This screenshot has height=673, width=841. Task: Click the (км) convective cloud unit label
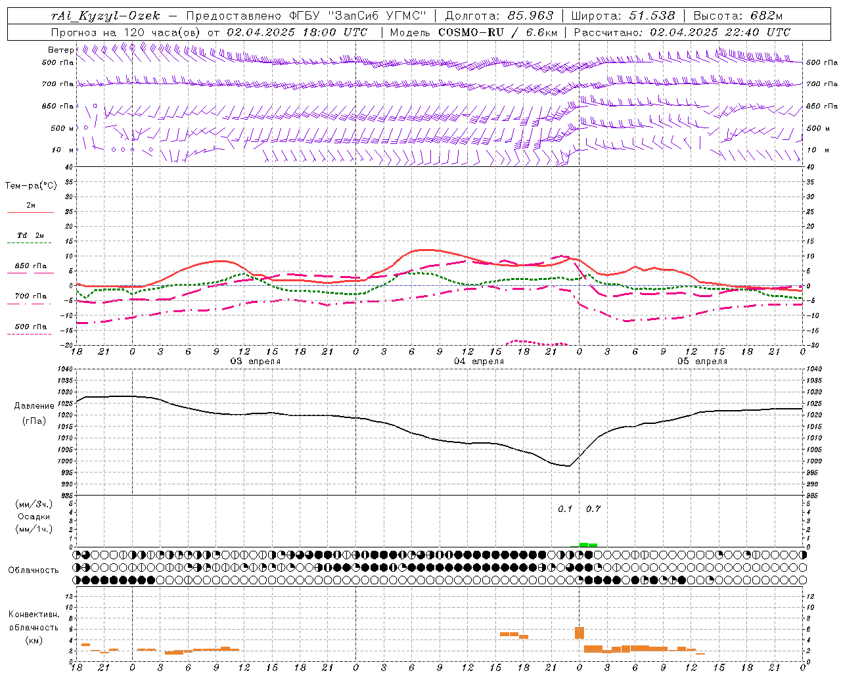tap(34, 640)
